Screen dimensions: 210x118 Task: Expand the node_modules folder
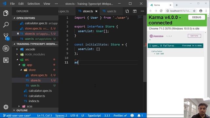coord(35,54)
